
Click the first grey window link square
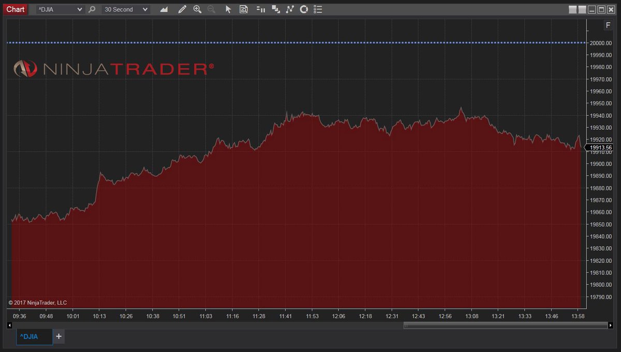[x=572, y=9]
